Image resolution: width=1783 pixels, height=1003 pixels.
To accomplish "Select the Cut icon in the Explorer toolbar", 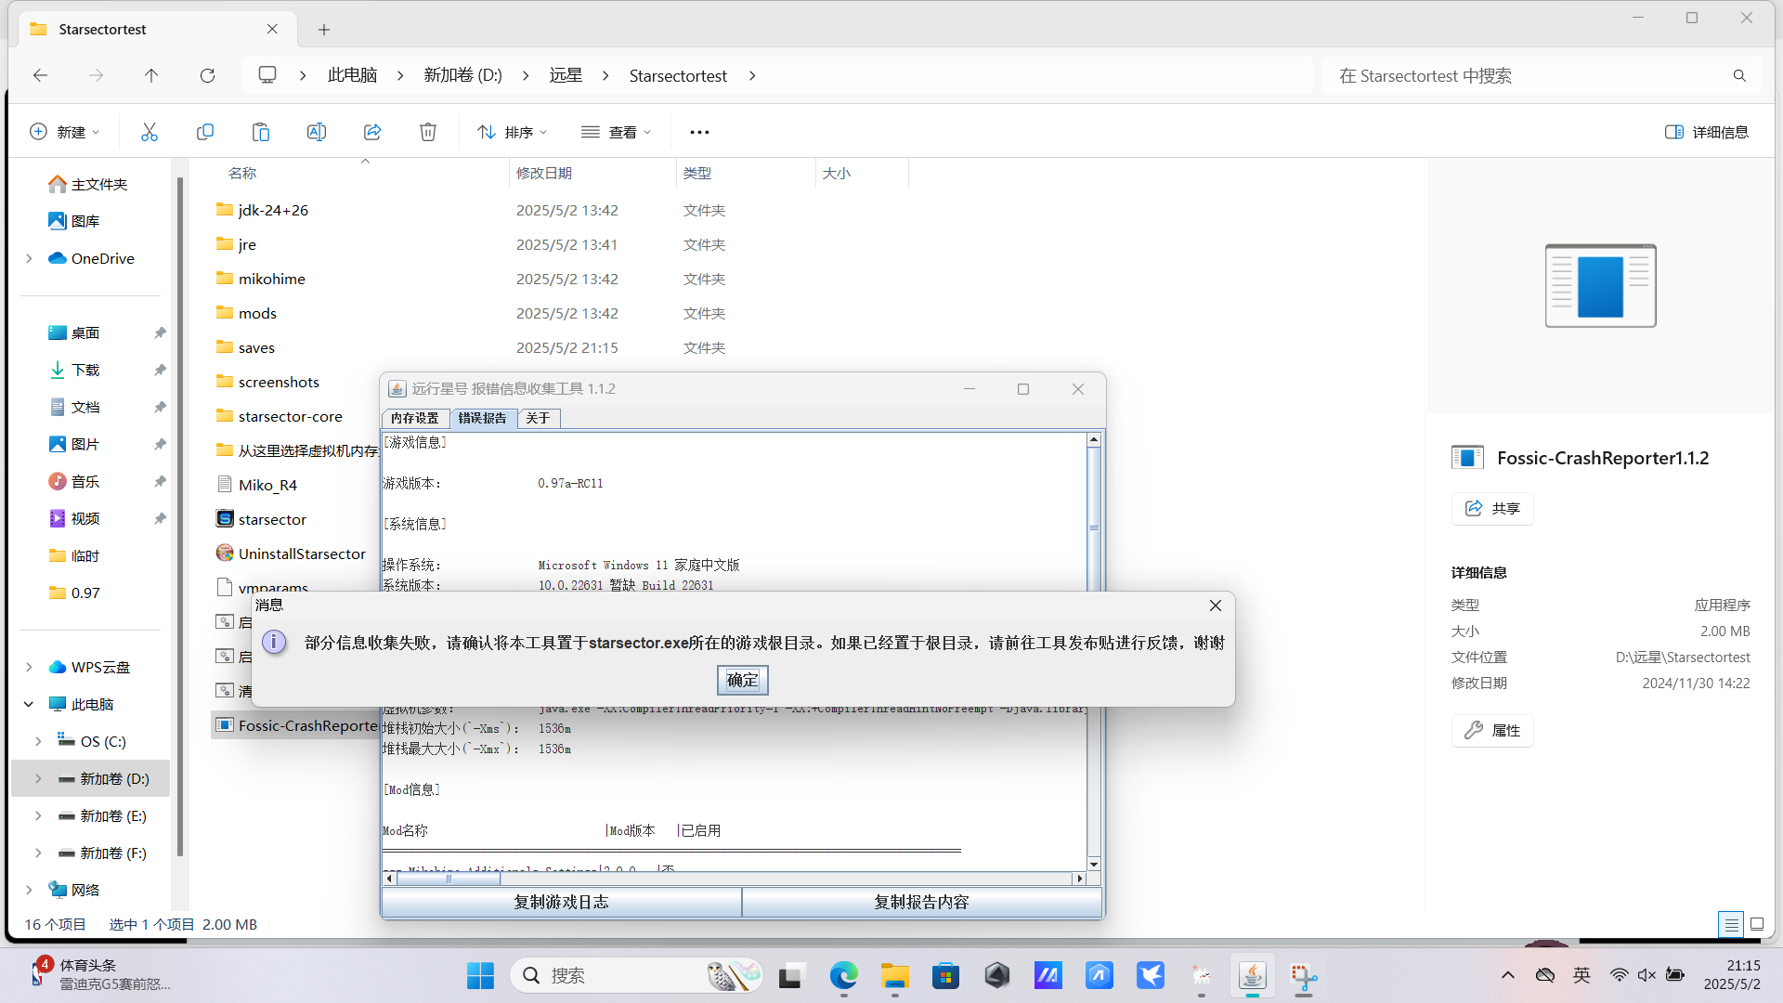I will tap(150, 131).
